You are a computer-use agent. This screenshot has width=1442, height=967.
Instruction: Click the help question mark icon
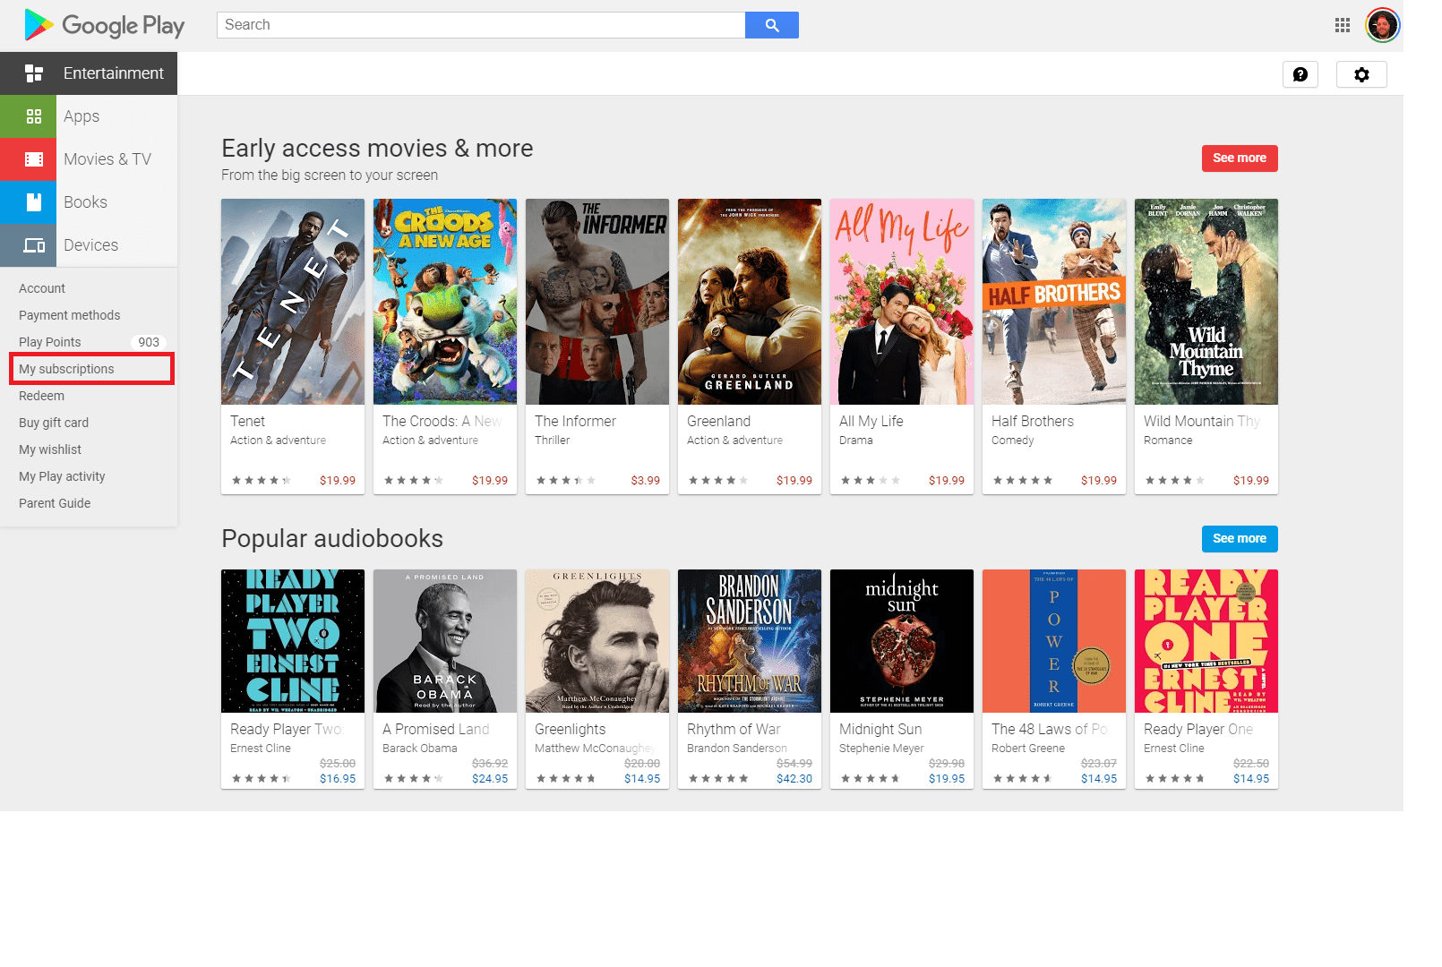1300,74
